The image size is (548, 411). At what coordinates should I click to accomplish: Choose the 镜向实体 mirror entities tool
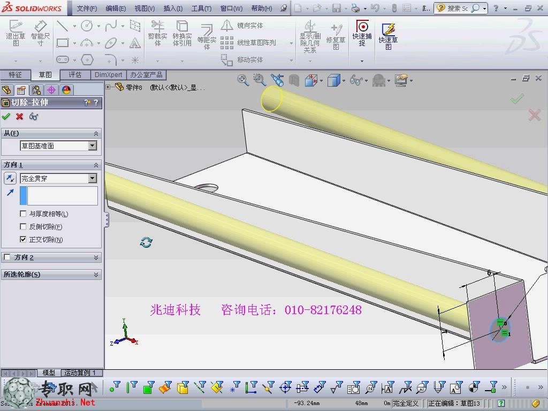click(x=242, y=25)
